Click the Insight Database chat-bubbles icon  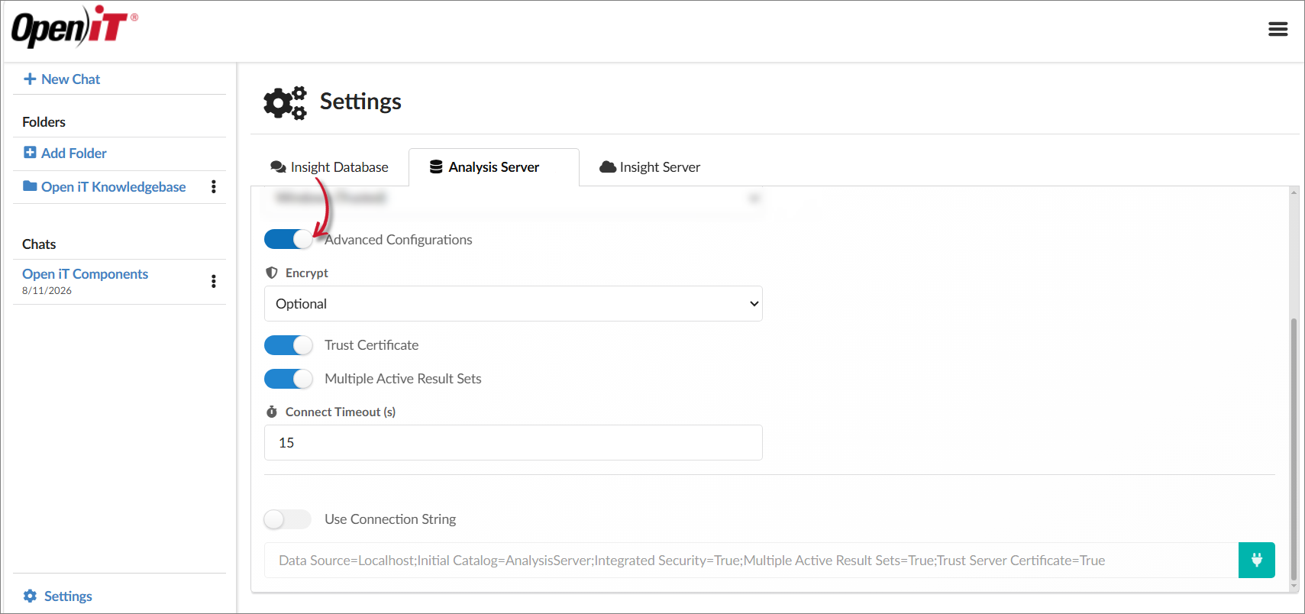tap(278, 166)
